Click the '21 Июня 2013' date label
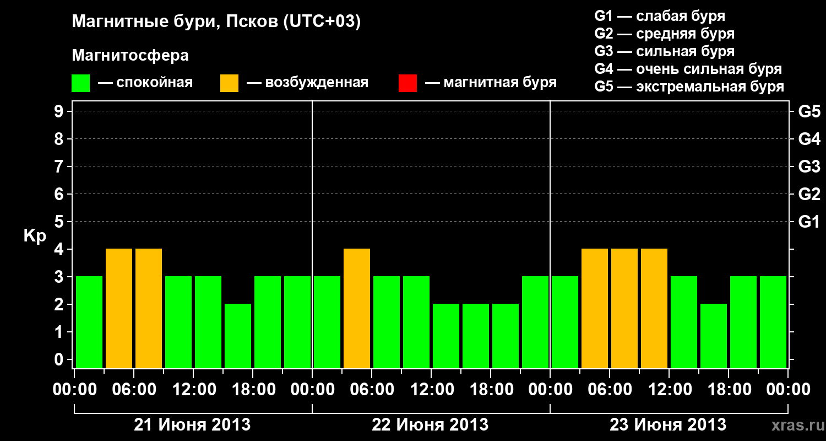Viewport: 826px width, 441px height. coord(193,425)
